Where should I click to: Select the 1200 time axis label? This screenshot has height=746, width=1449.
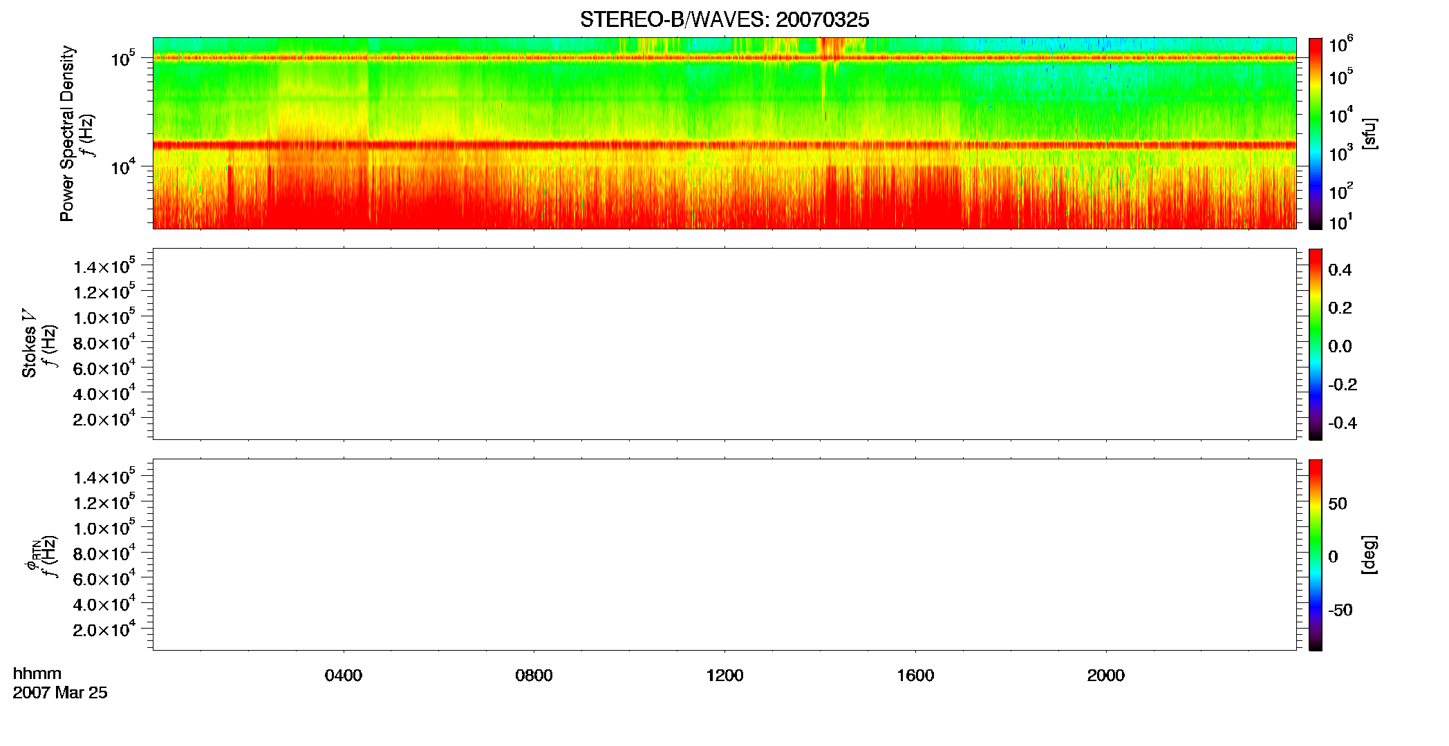(724, 676)
